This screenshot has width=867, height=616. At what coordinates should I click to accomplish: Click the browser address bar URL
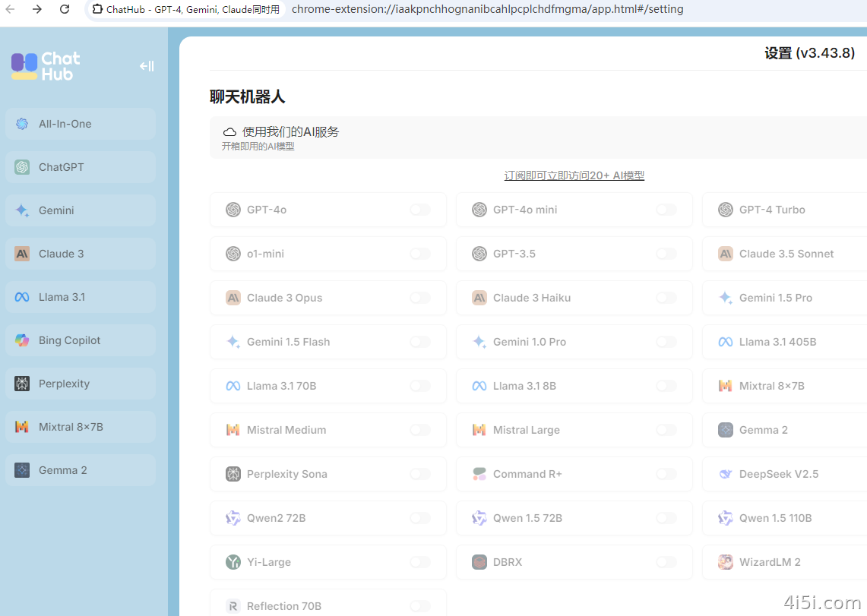pos(488,9)
